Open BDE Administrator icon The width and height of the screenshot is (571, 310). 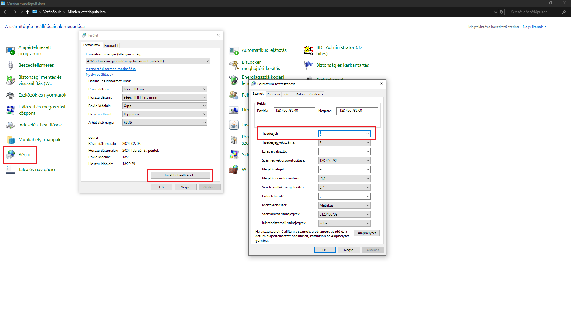click(x=308, y=50)
